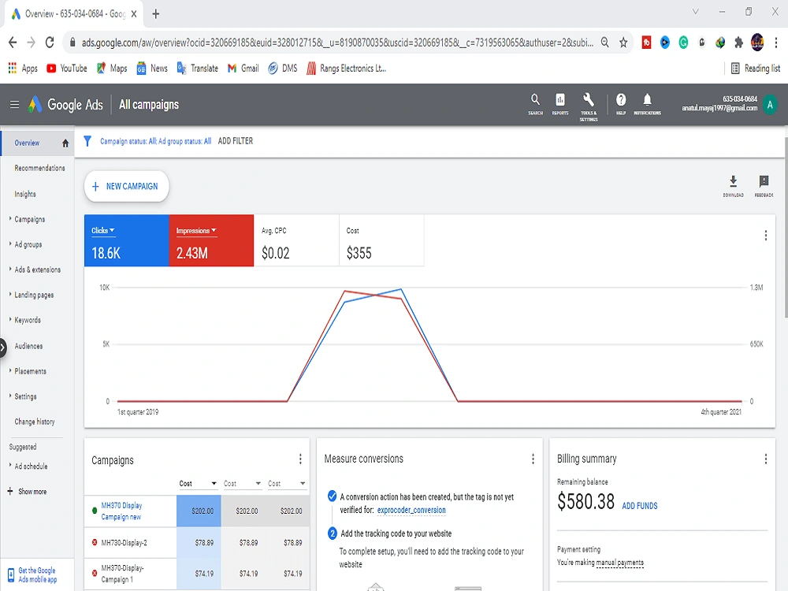
Task: Click the account avatar 'A'
Action: click(x=770, y=105)
